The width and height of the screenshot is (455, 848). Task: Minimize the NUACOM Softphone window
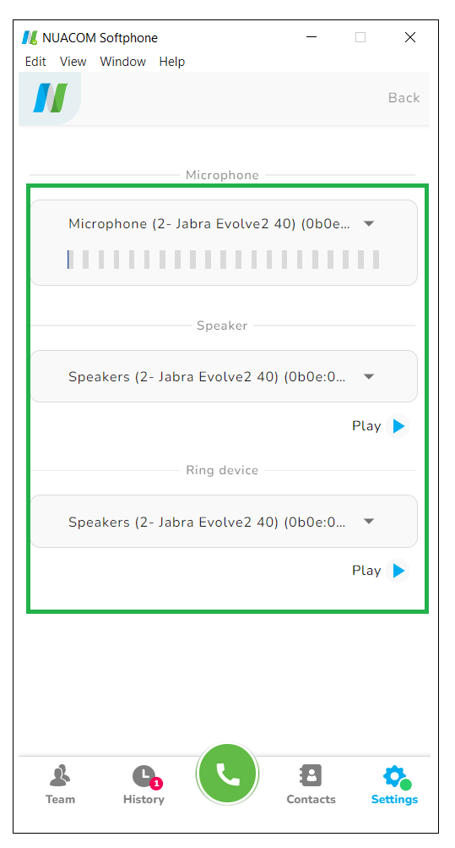pos(311,37)
